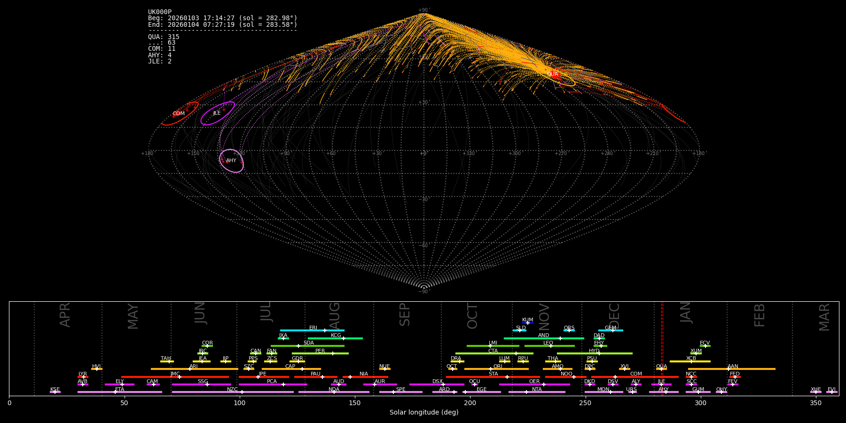Select the AHY radiant label in pink circle
Viewport: 846px width, 423px height.
coord(231,161)
